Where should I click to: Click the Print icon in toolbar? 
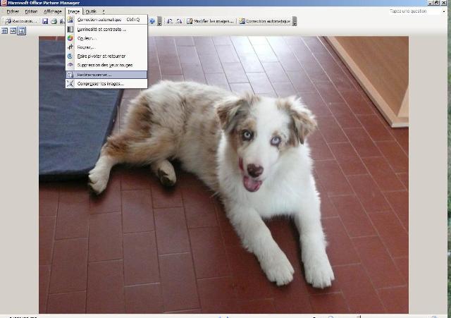(x=54, y=21)
